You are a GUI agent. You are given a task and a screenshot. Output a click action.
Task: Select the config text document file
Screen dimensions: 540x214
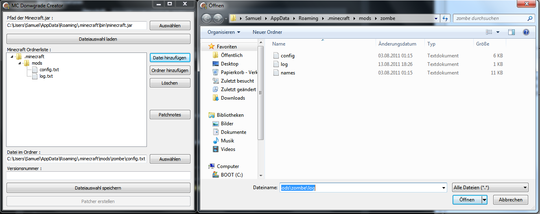pos(287,56)
